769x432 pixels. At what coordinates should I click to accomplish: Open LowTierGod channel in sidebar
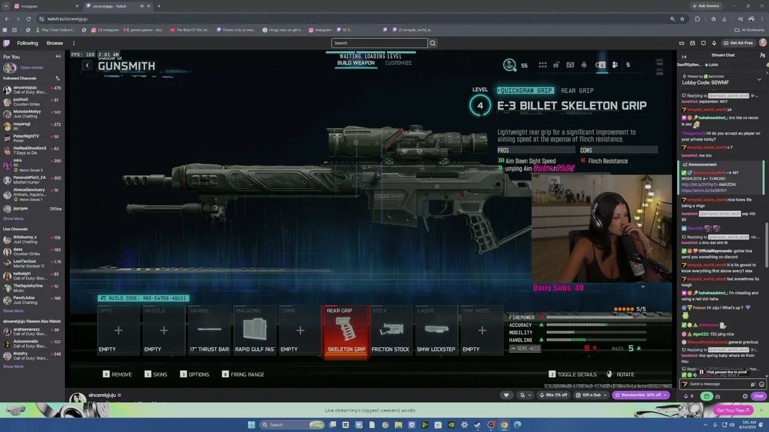(x=32, y=264)
